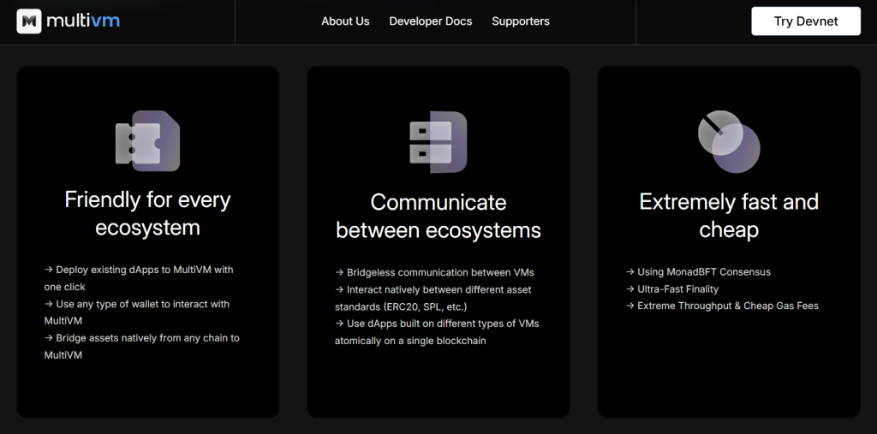Click the Use any type of wallet bullet
Screen dimensions: 877x434
(x=137, y=312)
